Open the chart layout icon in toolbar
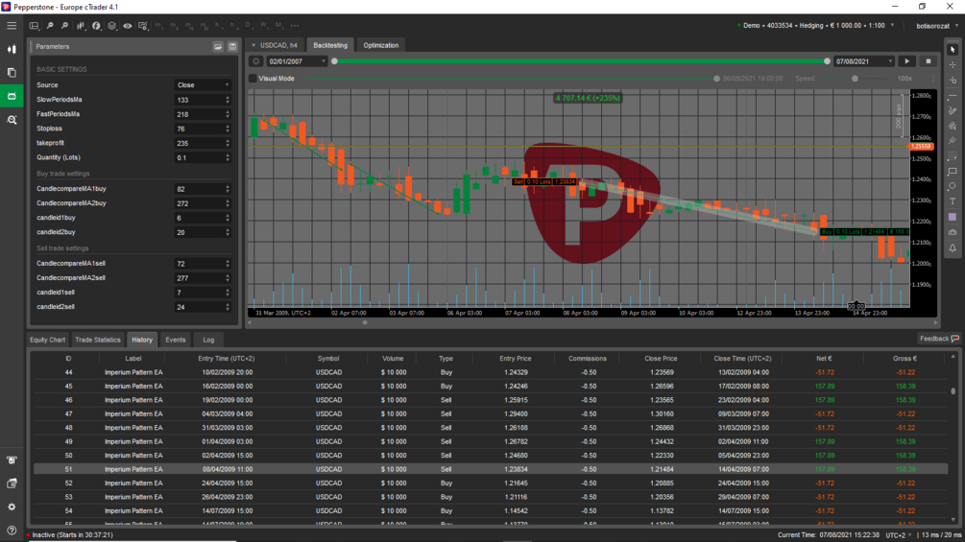The height and width of the screenshot is (542, 965). point(35,26)
